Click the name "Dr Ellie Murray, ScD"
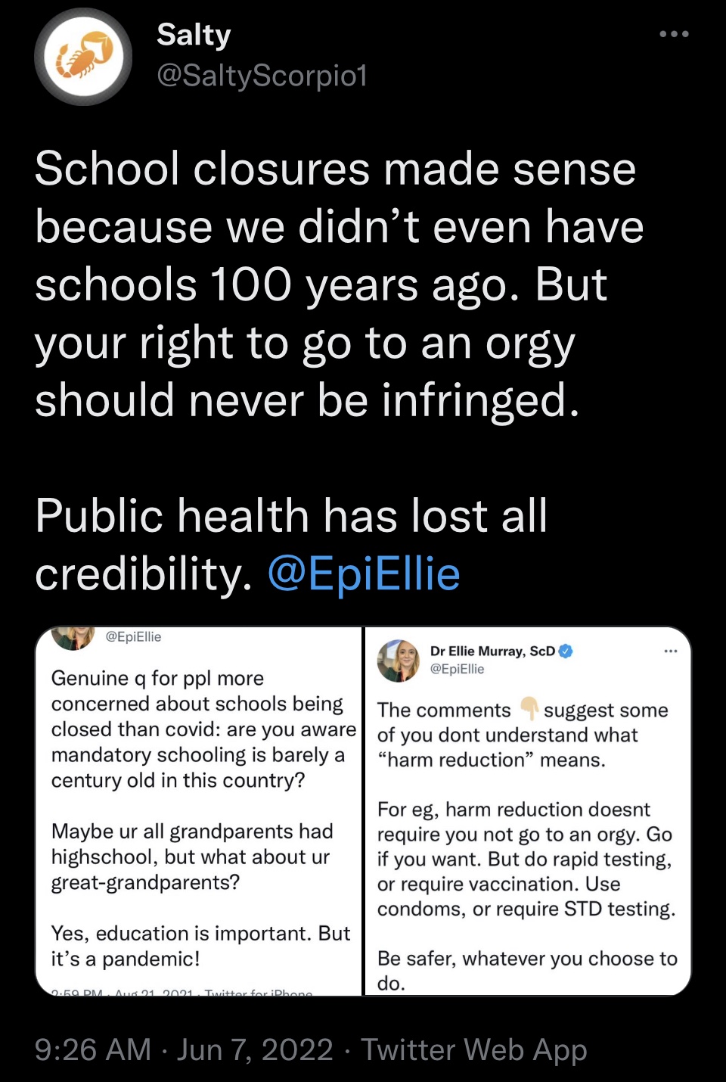 (492, 651)
